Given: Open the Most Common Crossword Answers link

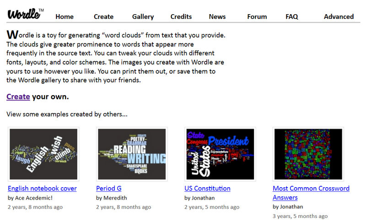Looking at the screenshot, I should [x=311, y=193].
